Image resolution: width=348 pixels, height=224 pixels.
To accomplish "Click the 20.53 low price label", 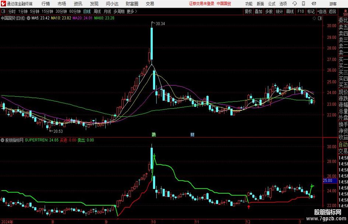I will 58,131.
